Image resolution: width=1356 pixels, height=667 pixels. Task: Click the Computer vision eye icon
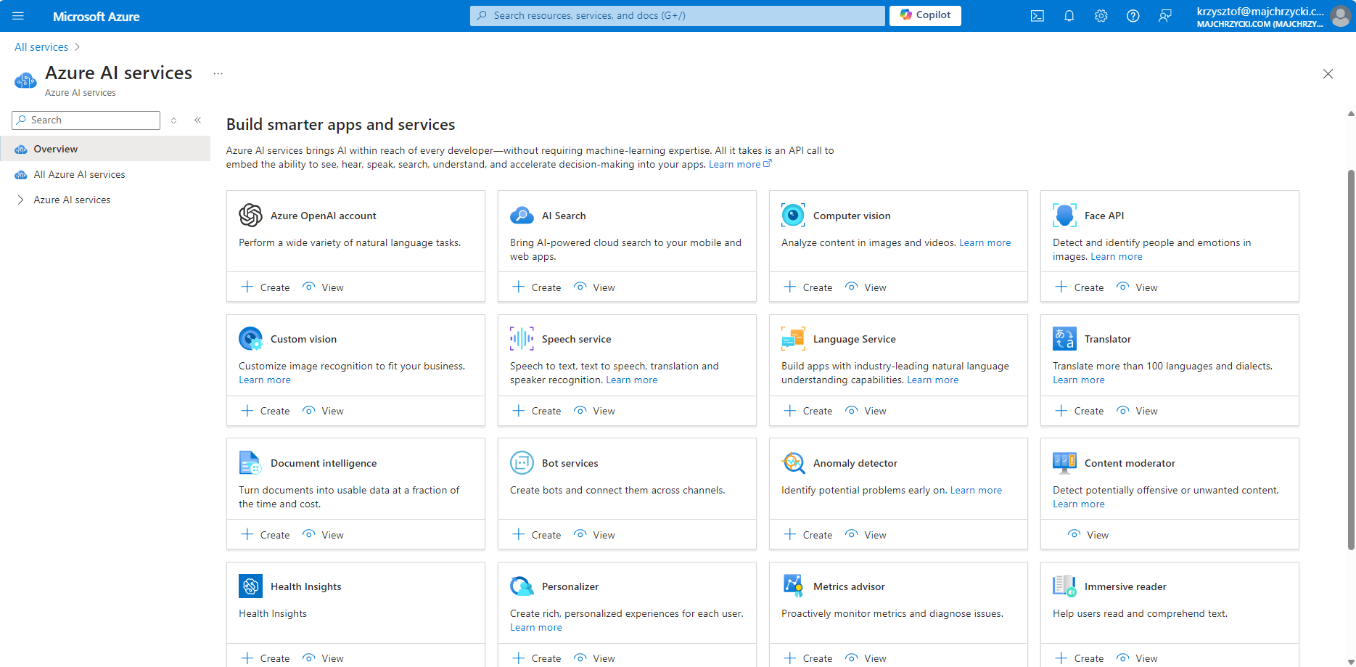(793, 216)
